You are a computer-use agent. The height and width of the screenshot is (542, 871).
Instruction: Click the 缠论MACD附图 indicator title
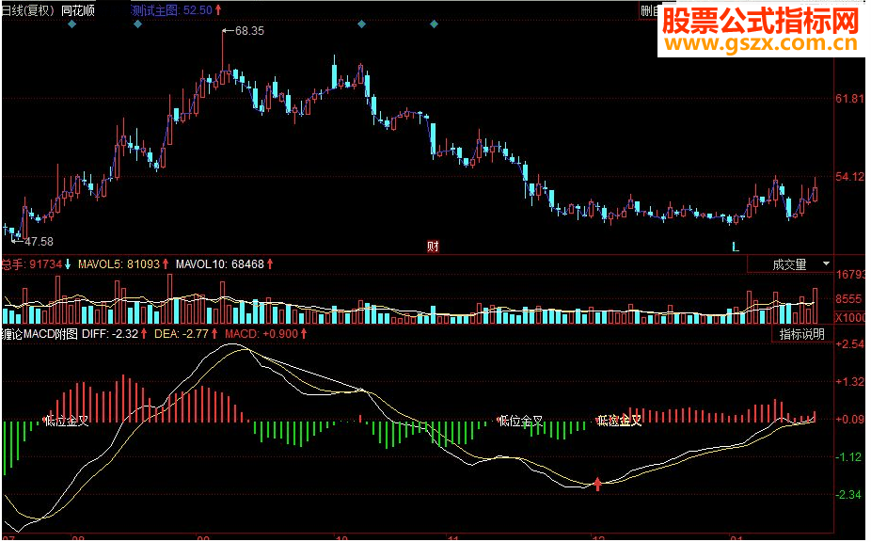(40, 334)
